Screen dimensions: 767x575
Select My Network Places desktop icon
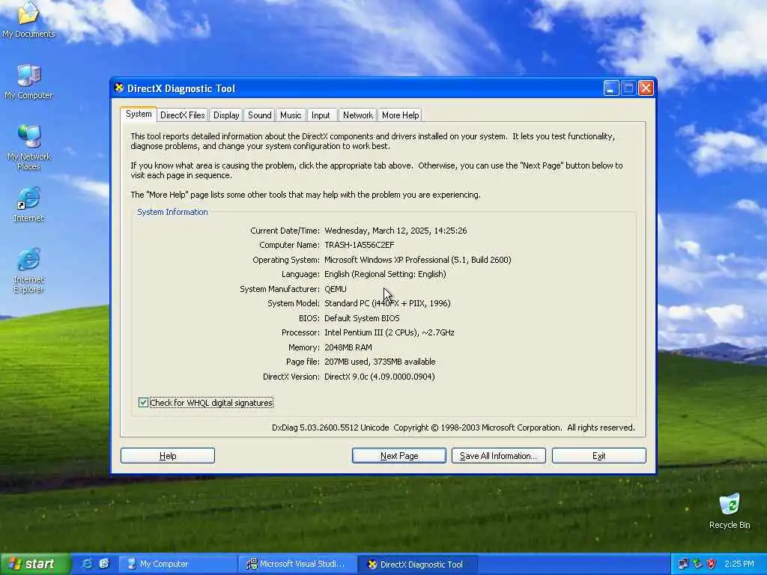pos(28,147)
